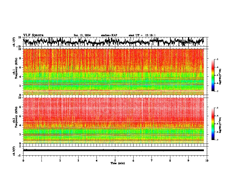Image resolution: width=233 pixels, height=180 pixels.
Task: Click the Time (min) axis label
Action: click(x=118, y=163)
